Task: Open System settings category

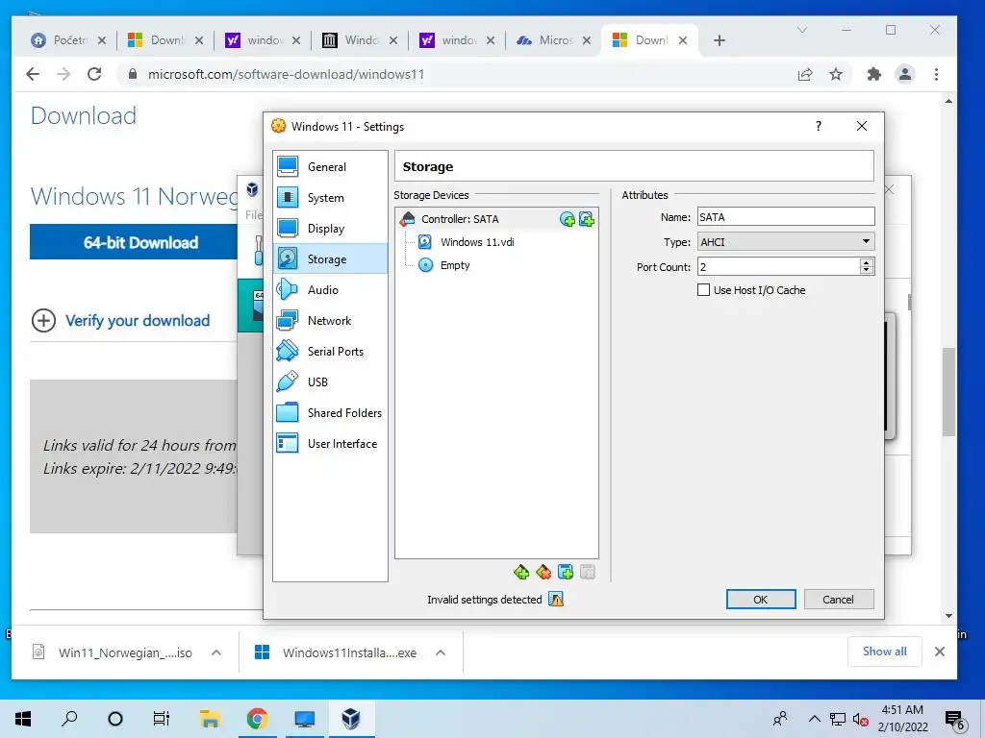Action: pyautogui.click(x=330, y=198)
